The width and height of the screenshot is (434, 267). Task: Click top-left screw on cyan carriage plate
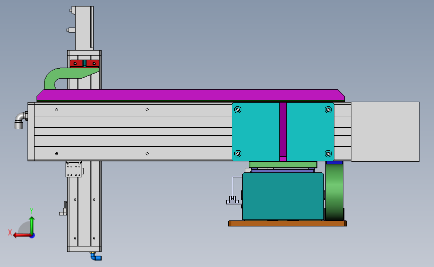point(238,110)
